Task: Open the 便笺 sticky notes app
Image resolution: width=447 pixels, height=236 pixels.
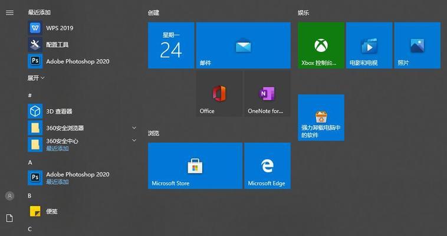Action: click(x=83, y=211)
